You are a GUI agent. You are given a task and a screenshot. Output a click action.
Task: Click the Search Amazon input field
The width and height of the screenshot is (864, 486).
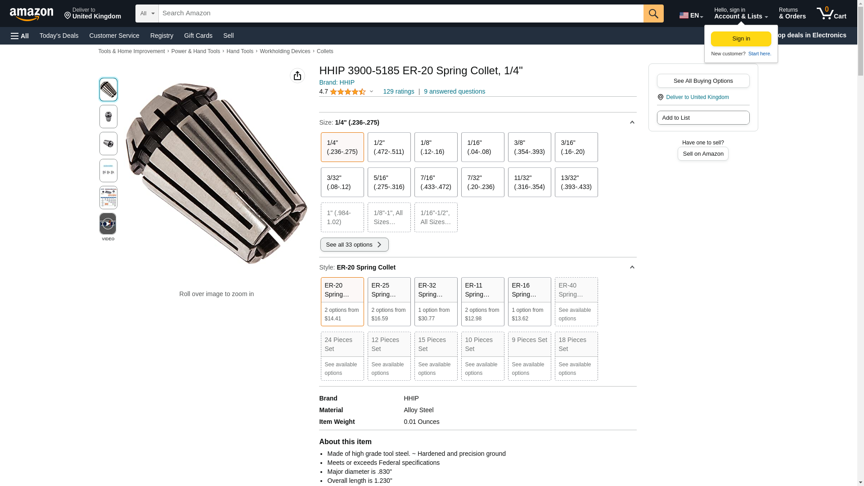400,13
